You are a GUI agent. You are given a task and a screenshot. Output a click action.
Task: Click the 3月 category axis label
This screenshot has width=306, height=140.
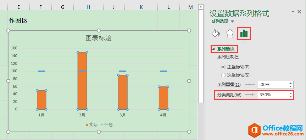click(x=123, y=115)
